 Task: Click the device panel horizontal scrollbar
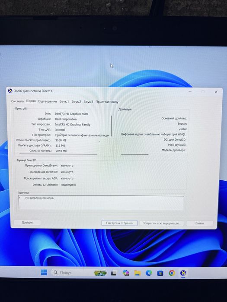click(58, 154)
